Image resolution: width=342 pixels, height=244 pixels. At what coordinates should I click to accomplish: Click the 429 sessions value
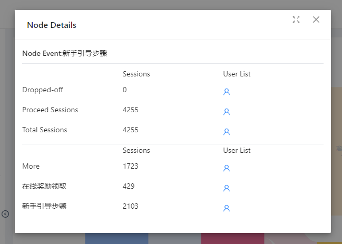[x=129, y=187]
